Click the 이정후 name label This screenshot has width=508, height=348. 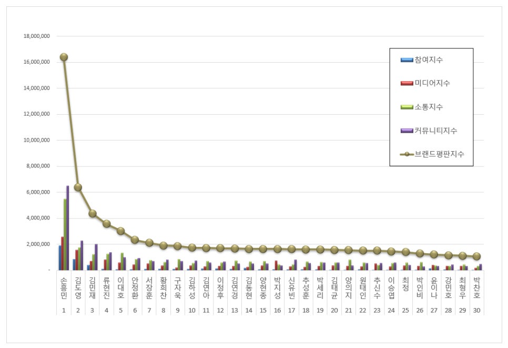221,287
